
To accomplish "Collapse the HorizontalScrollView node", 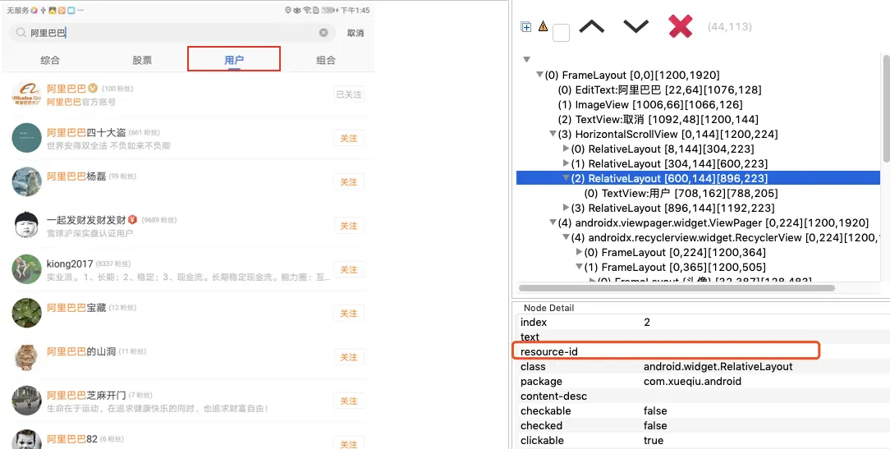I will 553,135.
